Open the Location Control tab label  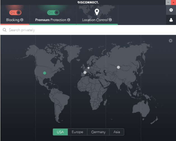(x=95, y=20)
